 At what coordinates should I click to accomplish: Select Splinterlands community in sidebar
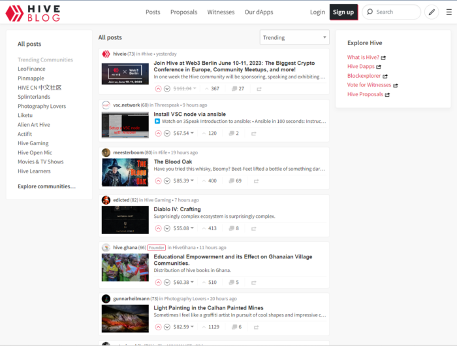click(34, 97)
